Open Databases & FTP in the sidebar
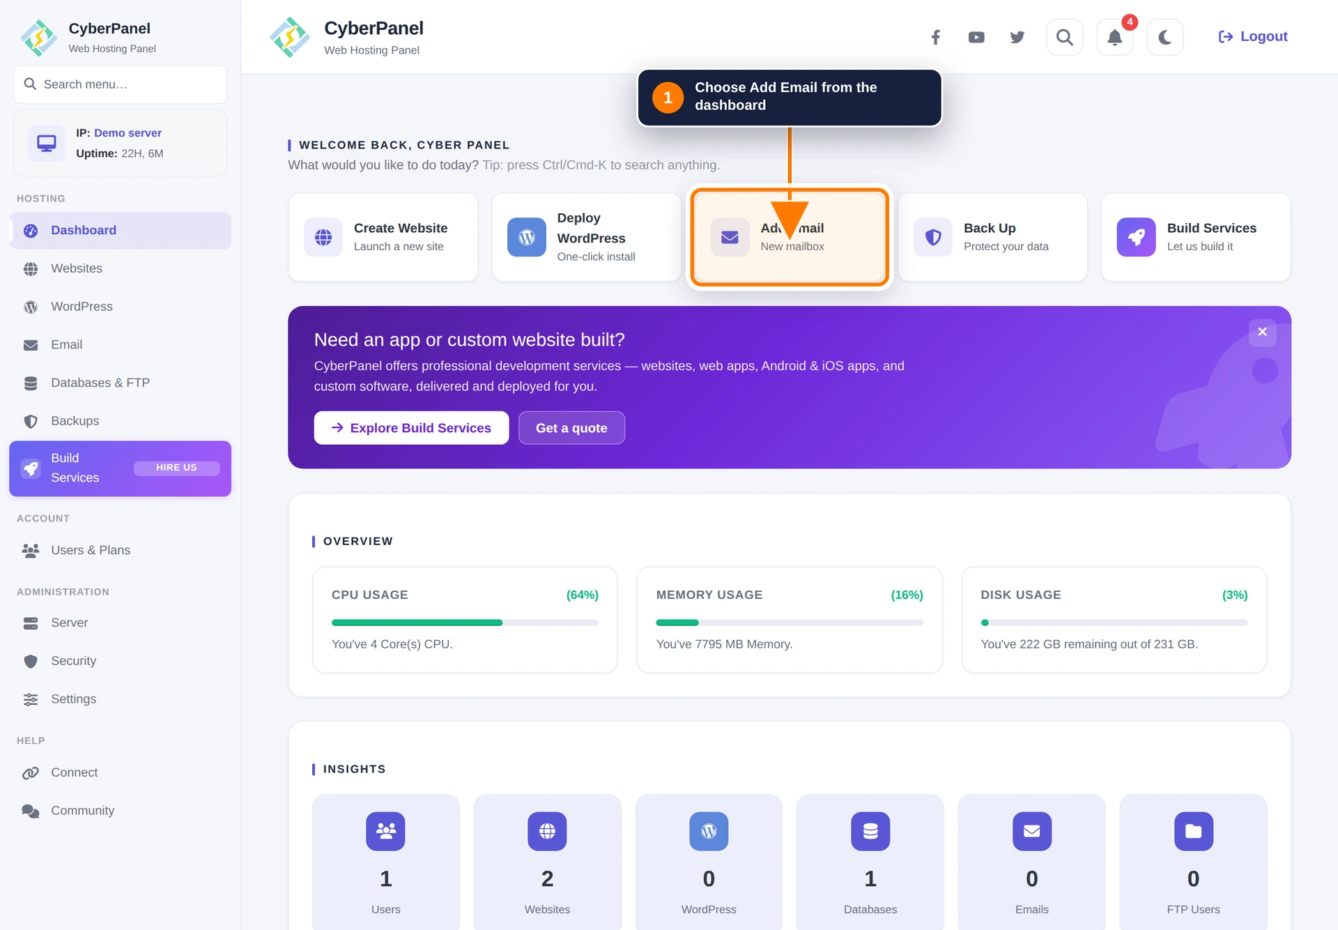Viewport: 1338px width, 930px height. pos(120,383)
